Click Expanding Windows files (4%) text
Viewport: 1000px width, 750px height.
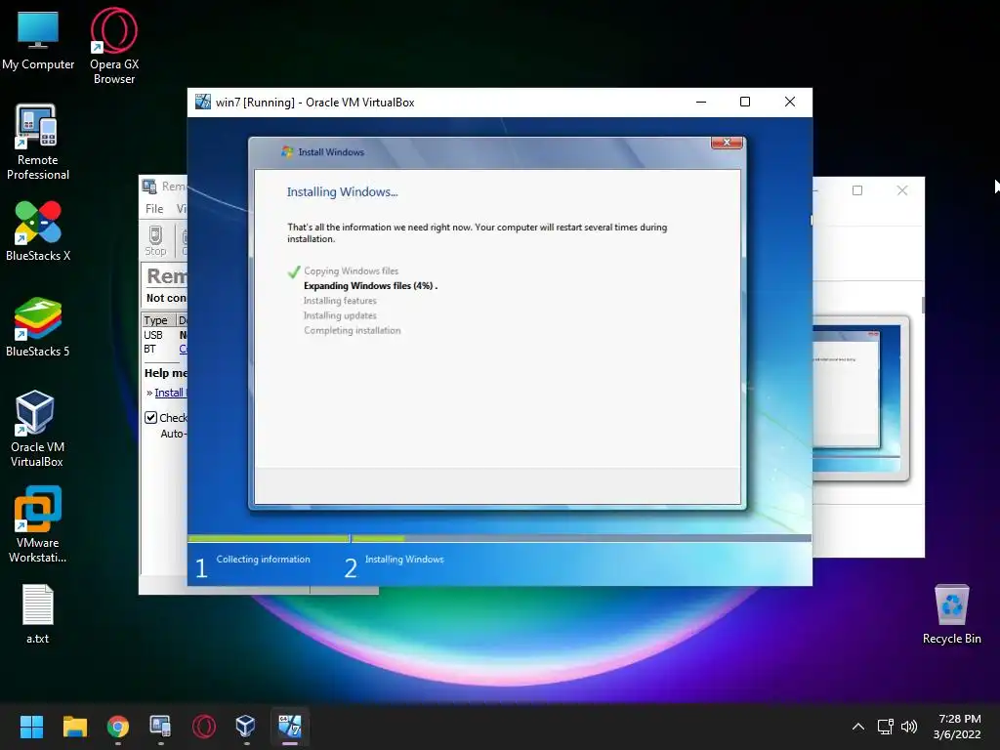pyautogui.click(x=368, y=286)
